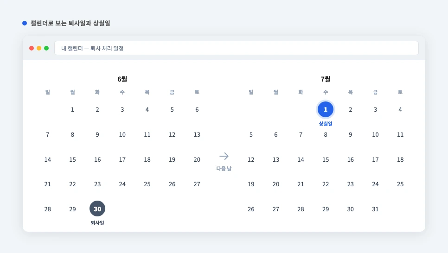Click the right arrow between the calendars
The image size is (448, 253).
224,156
